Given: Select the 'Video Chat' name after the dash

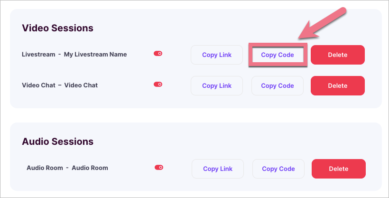Looking at the screenshot, I should point(81,85).
